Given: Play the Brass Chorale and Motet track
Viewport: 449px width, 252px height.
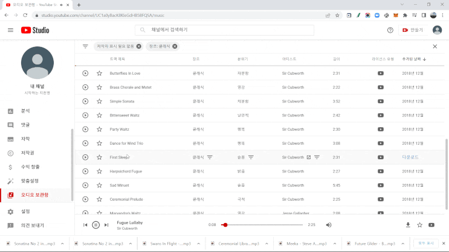Looking at the screenshot, I should (85, 87).
